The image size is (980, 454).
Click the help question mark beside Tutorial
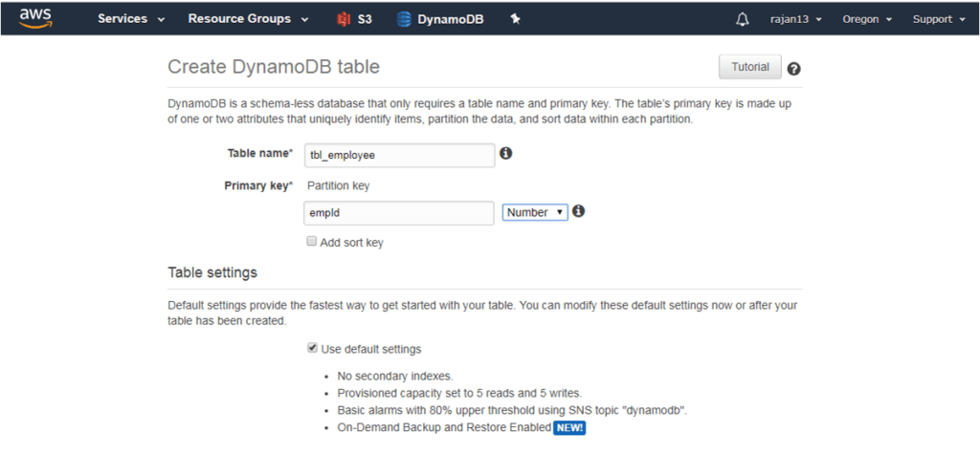[x=793, y=69]
